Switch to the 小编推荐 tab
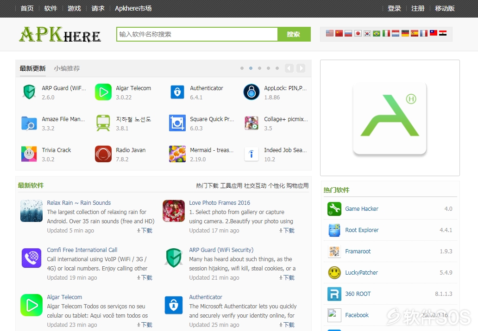This screenshot has height=331, width=478. coord(67,68)
